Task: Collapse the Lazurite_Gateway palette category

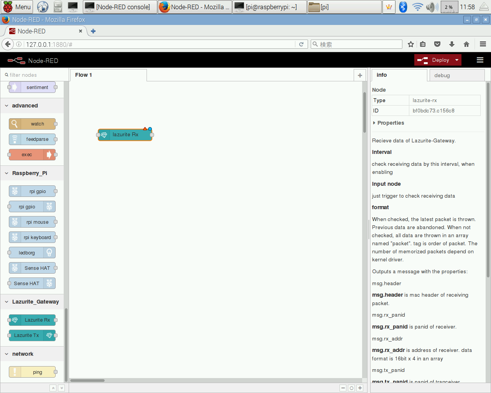Action: (32, 302)
